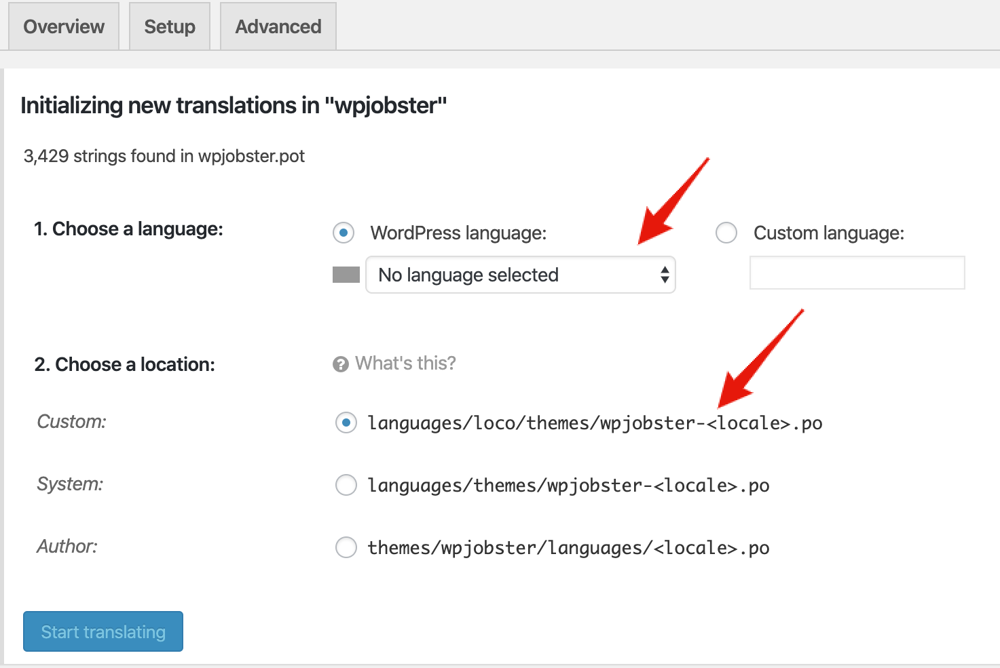Click the path 'languages/loco/themes/wpjobster-<locale>.po'
The image size is (1000, 668).
[x=595, y=423]
